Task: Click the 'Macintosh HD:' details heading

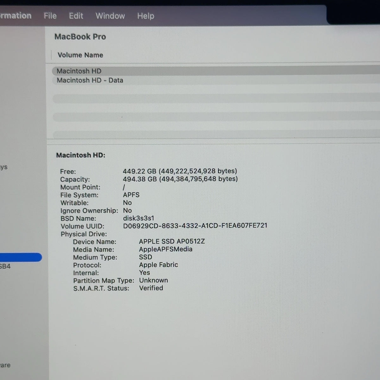Action: (x=81, y=155)
